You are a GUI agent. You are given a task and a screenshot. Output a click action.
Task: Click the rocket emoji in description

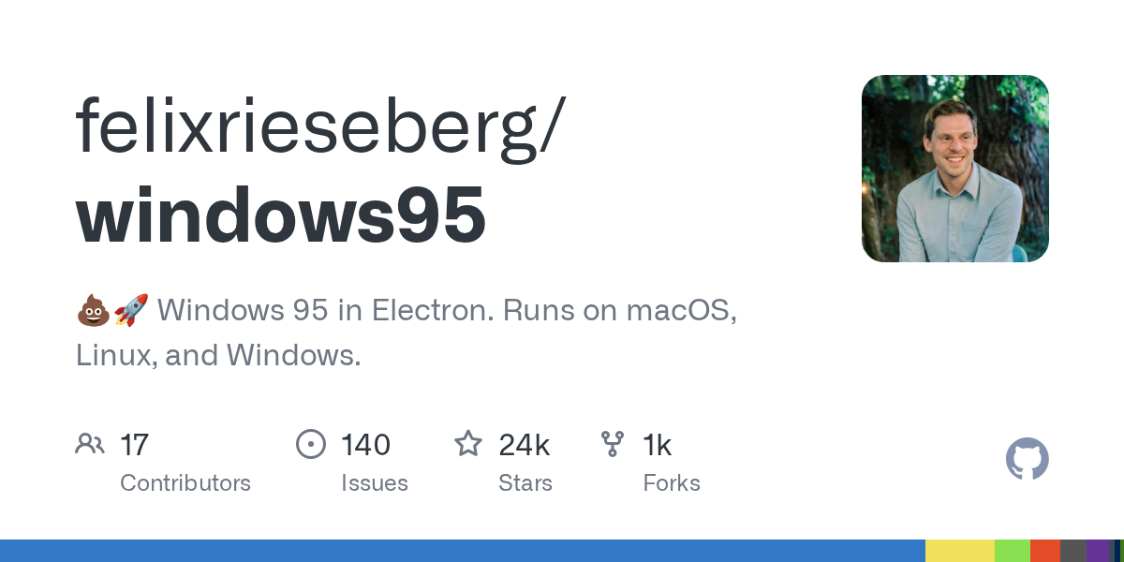coord(131,310)
